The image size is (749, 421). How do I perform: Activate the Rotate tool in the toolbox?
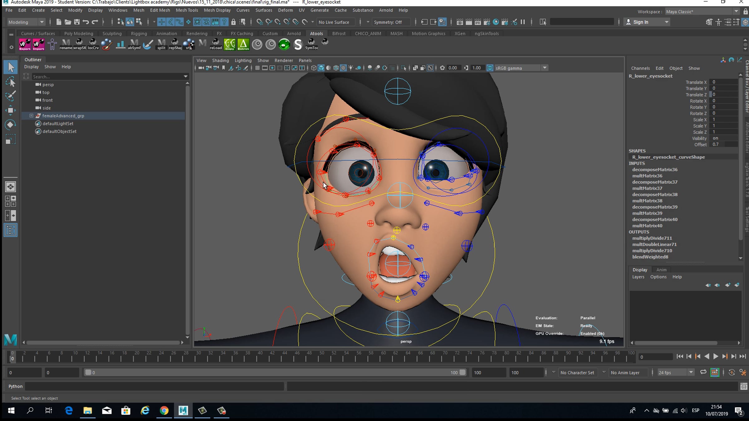click(10, 125)
